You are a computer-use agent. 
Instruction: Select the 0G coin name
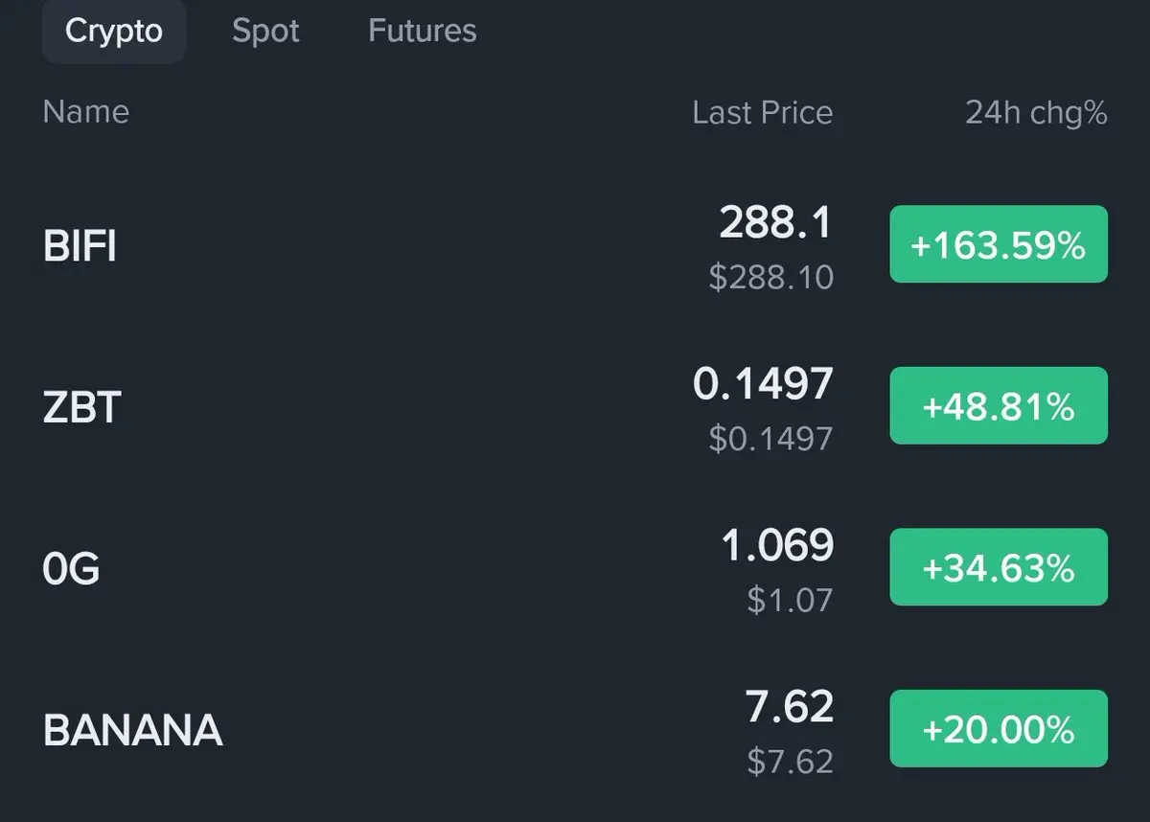(x=71, y=569)
